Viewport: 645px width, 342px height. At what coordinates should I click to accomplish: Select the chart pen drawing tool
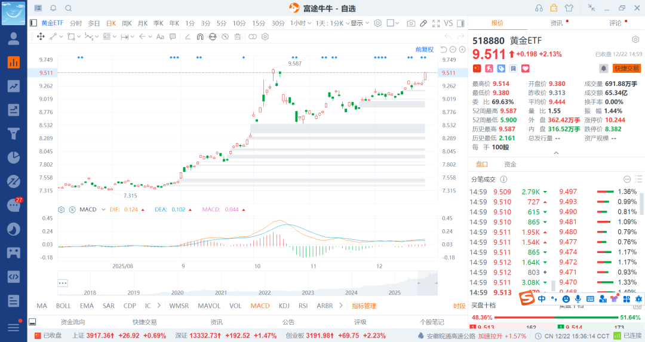[423, 23]
